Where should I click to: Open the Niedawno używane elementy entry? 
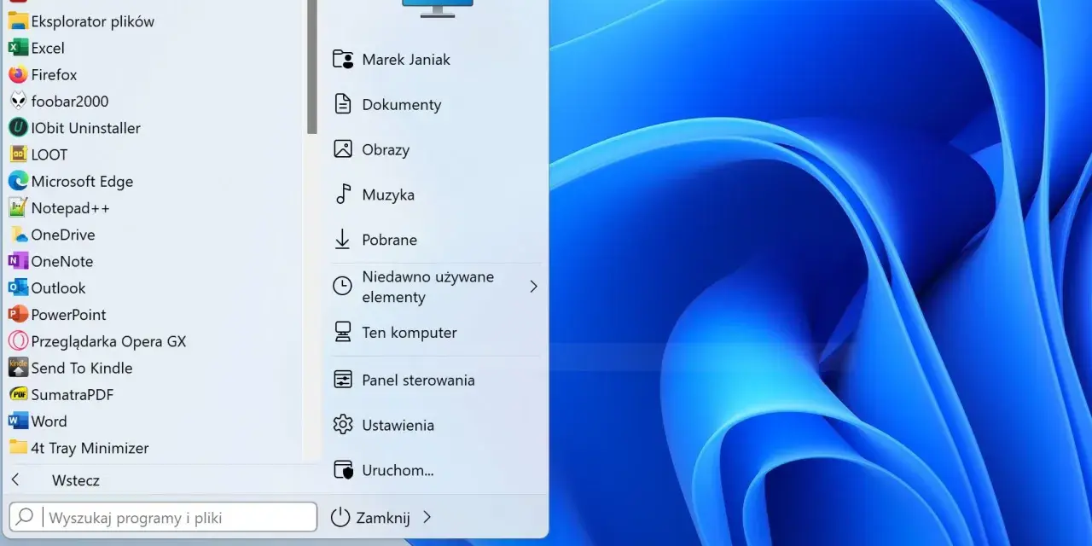436,287
